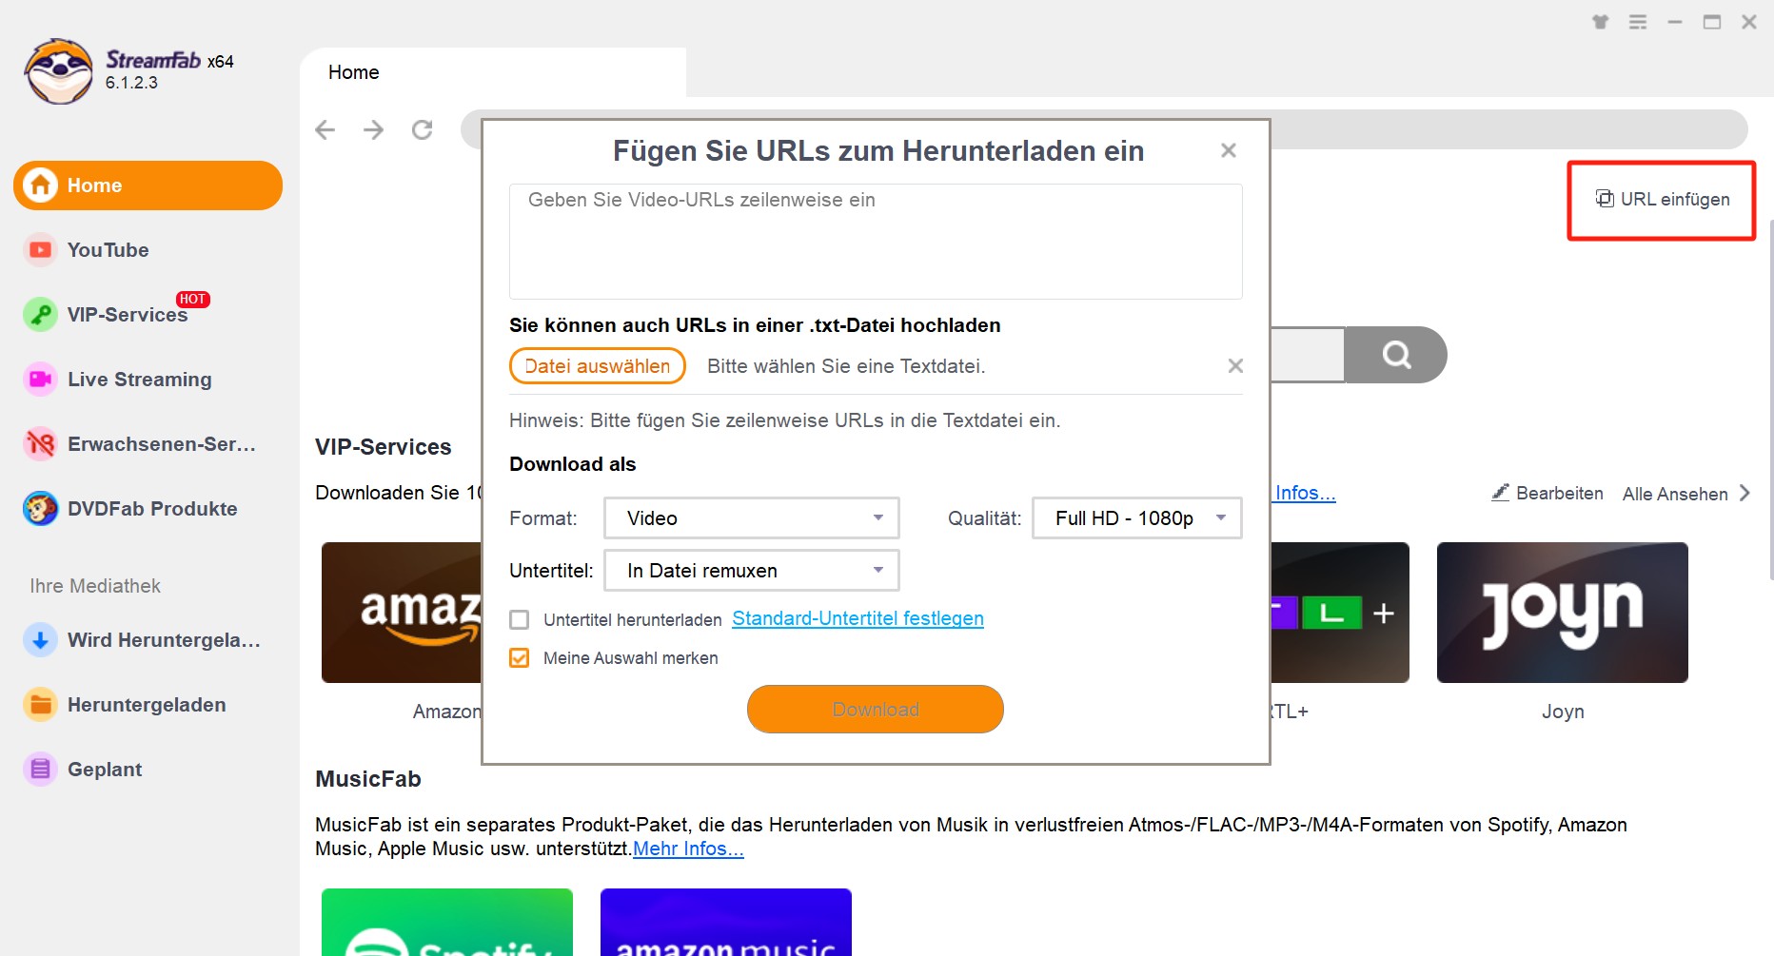Open the hamburger menu in title bar

pos(1638,22)
